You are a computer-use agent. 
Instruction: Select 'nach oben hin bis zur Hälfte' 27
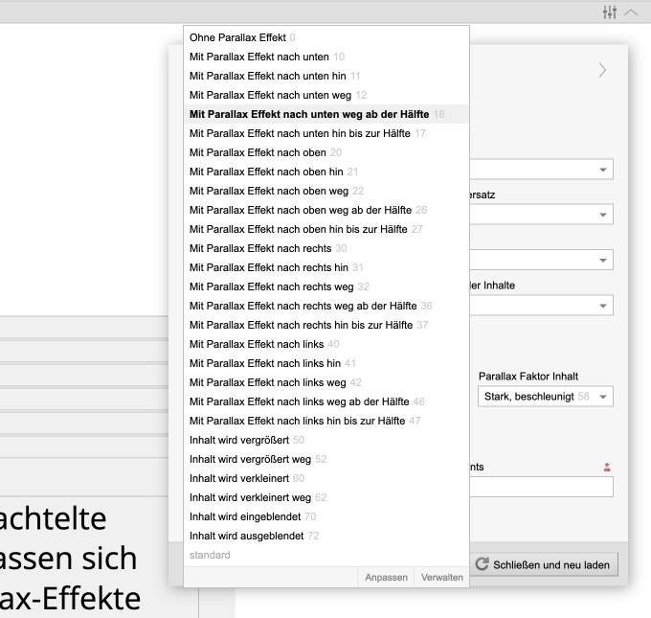coord(326,229)
